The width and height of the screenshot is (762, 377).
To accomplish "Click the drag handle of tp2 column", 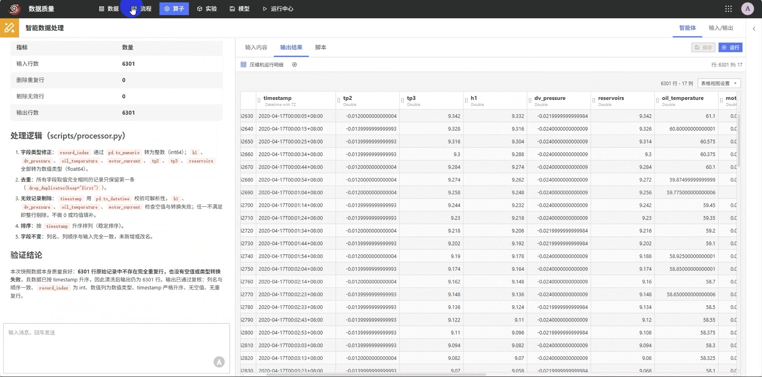I will pos(339,101).
